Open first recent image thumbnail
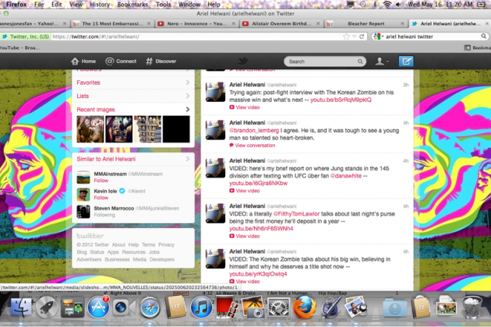The height and width of the screenshot is (327, 491). 90,129
